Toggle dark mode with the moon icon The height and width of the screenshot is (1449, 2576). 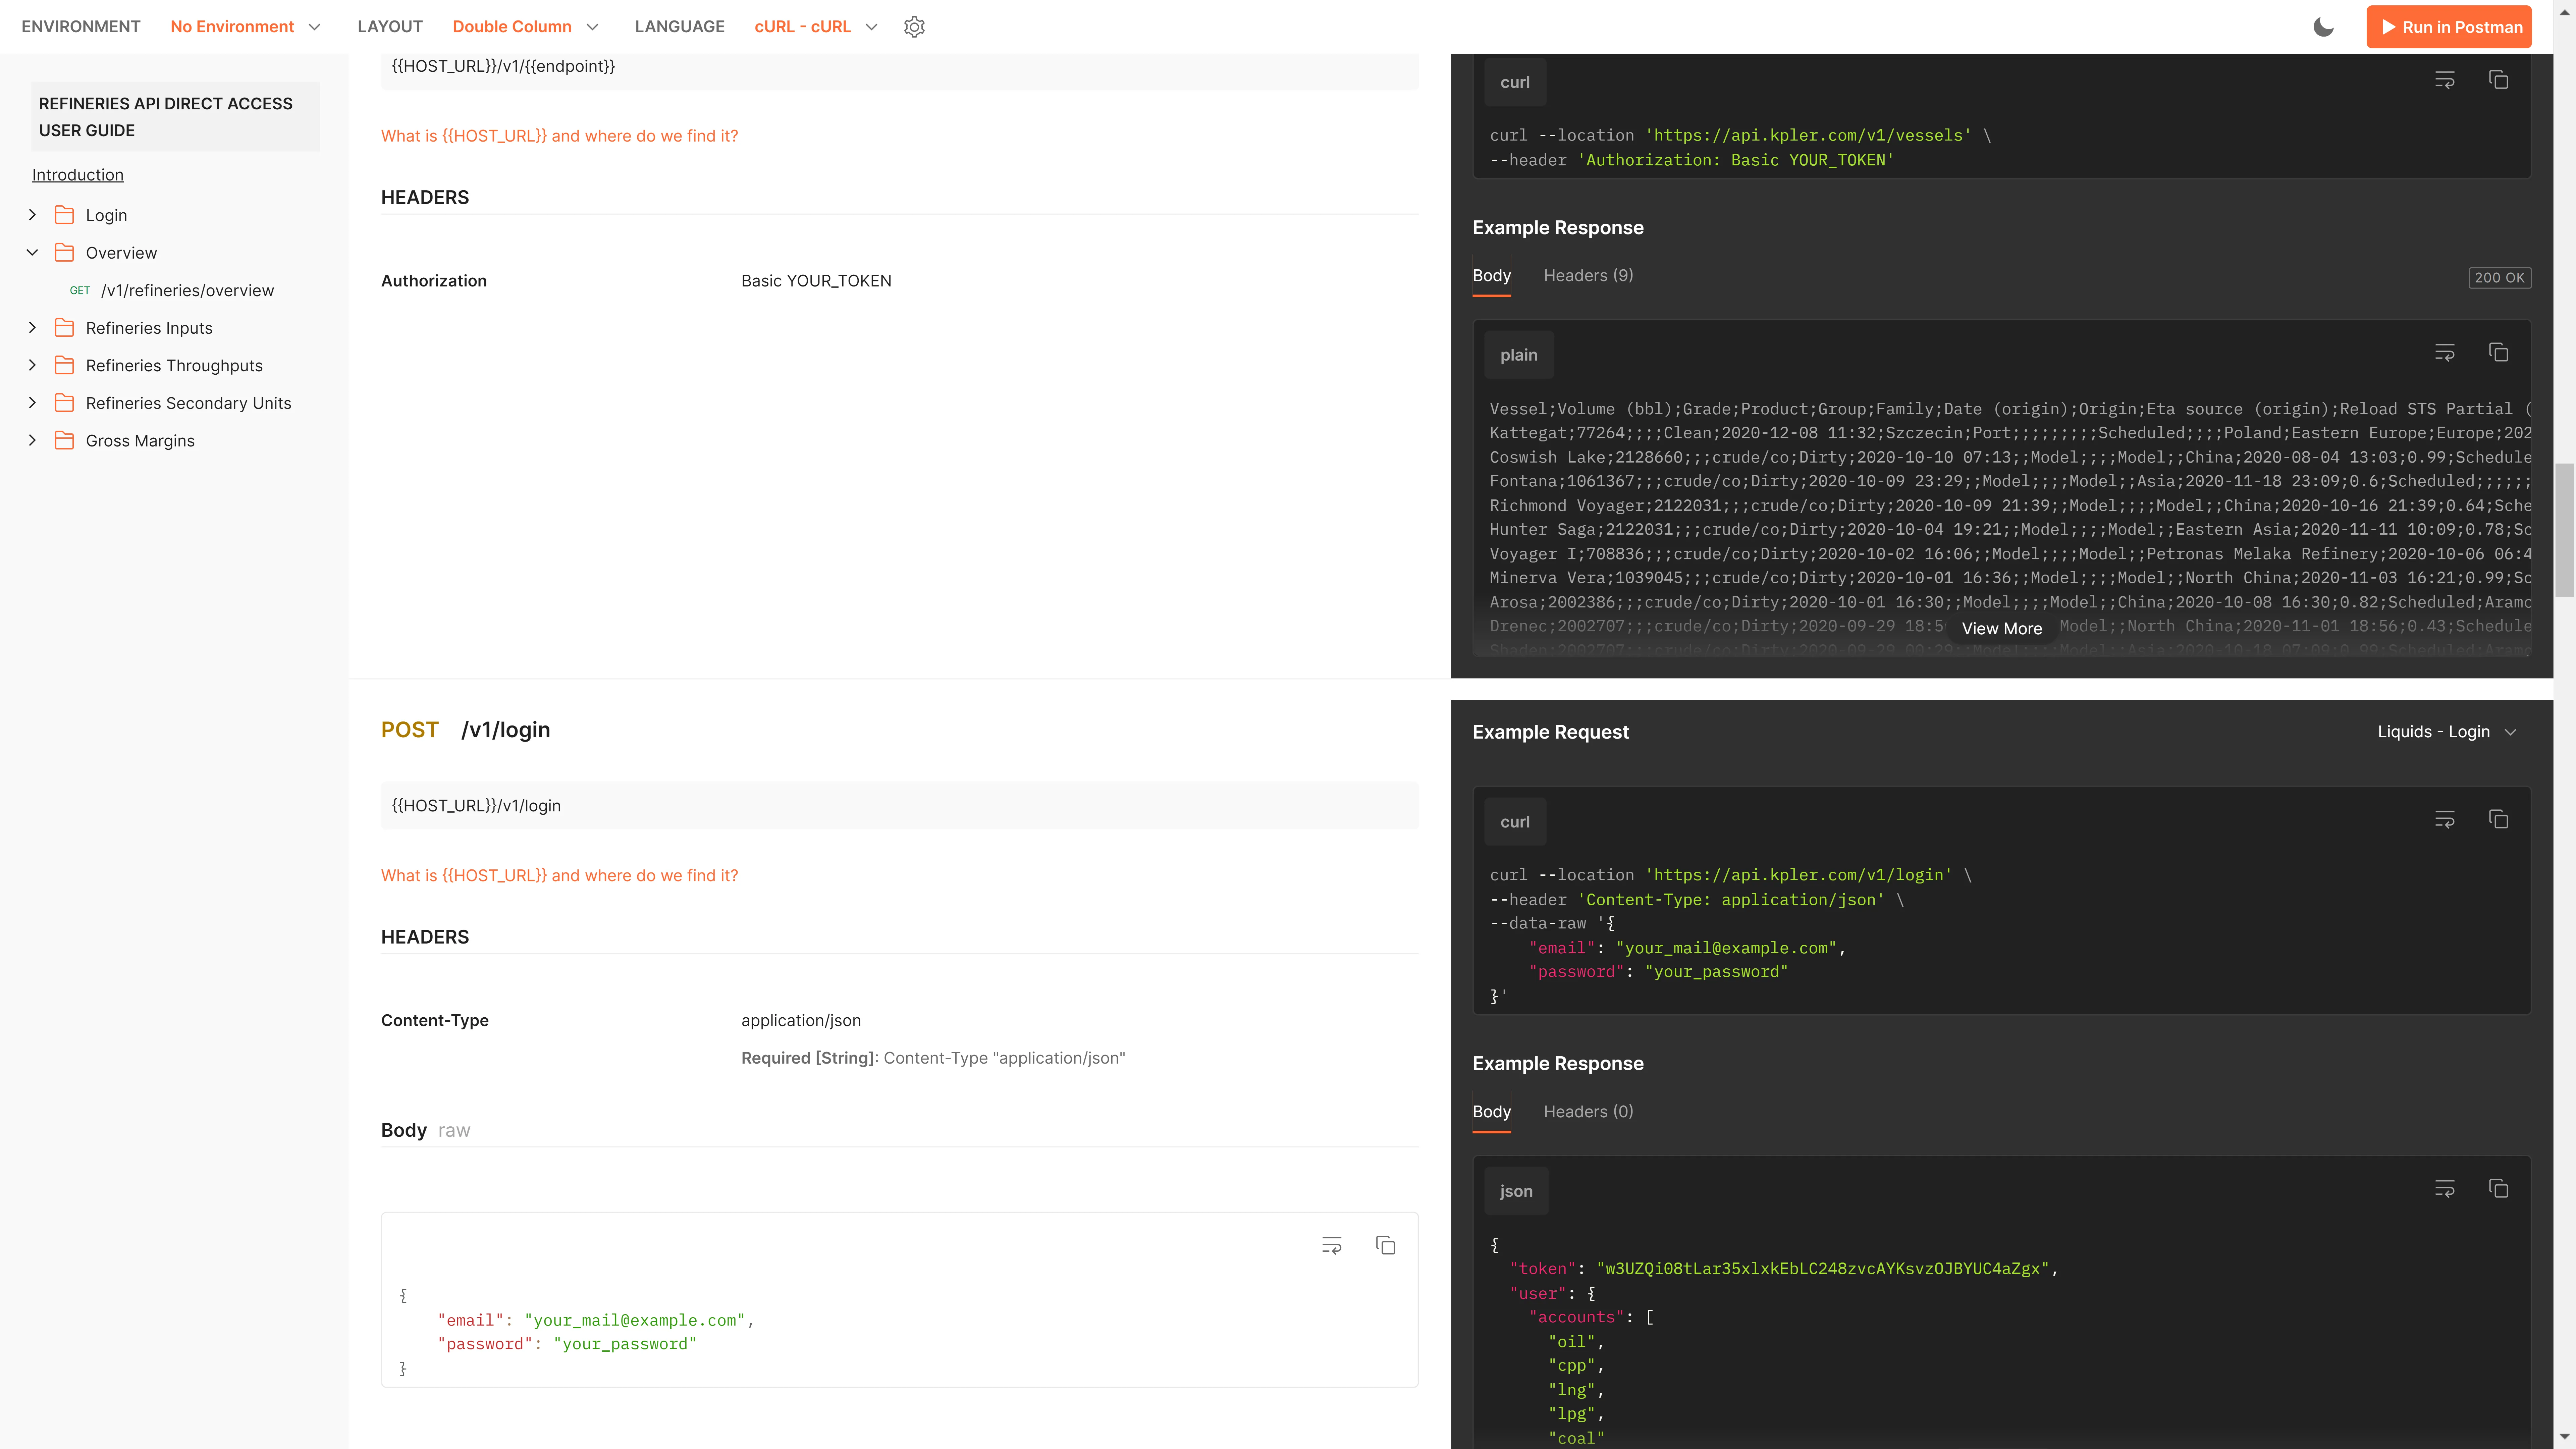pyautogui.click(x=2323, y=27)
